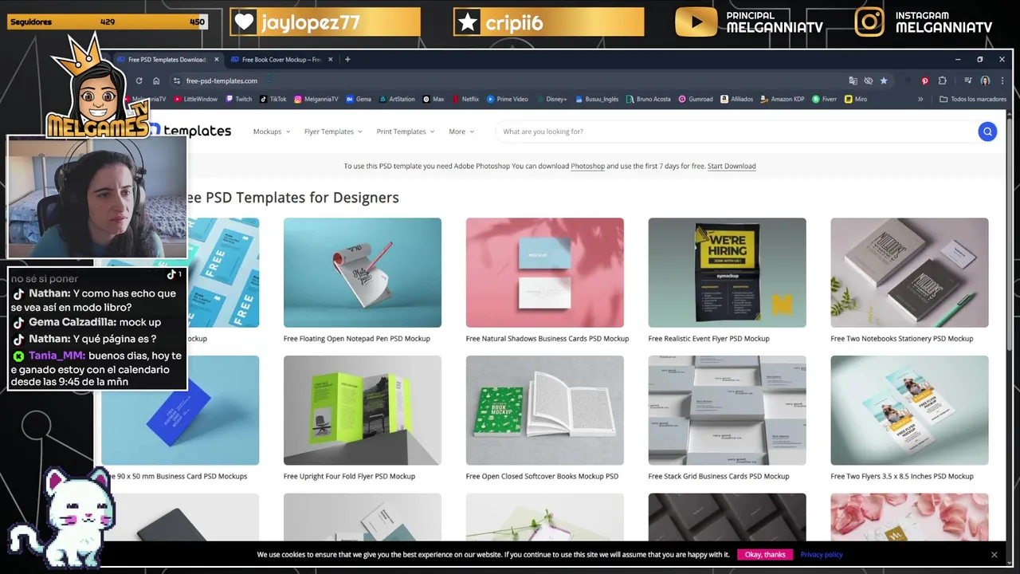Viewport: 1020px width, 574px height.
Task: Open the Prime Video bookmark
Action: [508, 99]
